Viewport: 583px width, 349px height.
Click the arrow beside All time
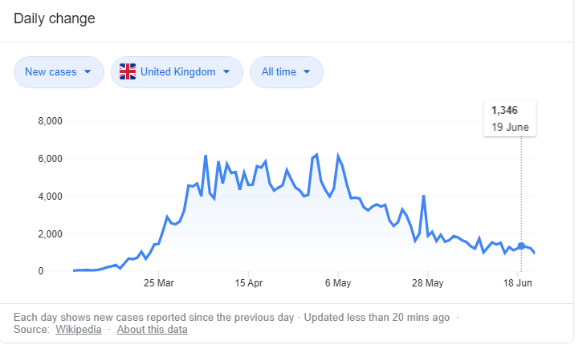point(308,72)
